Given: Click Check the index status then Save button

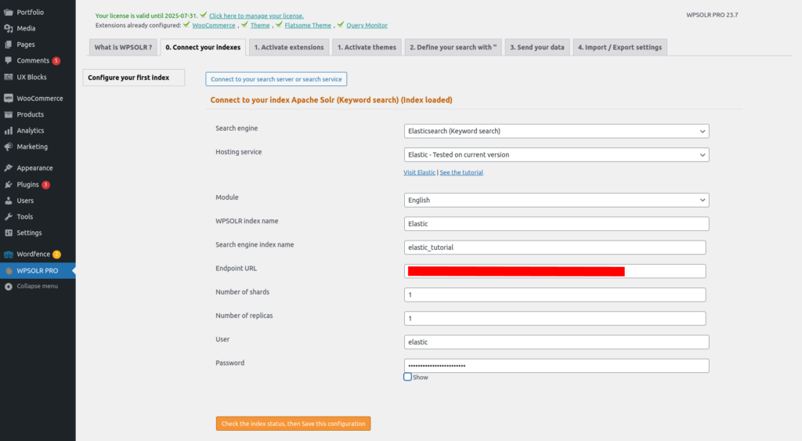Looking at the screenshot, I should pyautogui.click(x=293, y=424).
